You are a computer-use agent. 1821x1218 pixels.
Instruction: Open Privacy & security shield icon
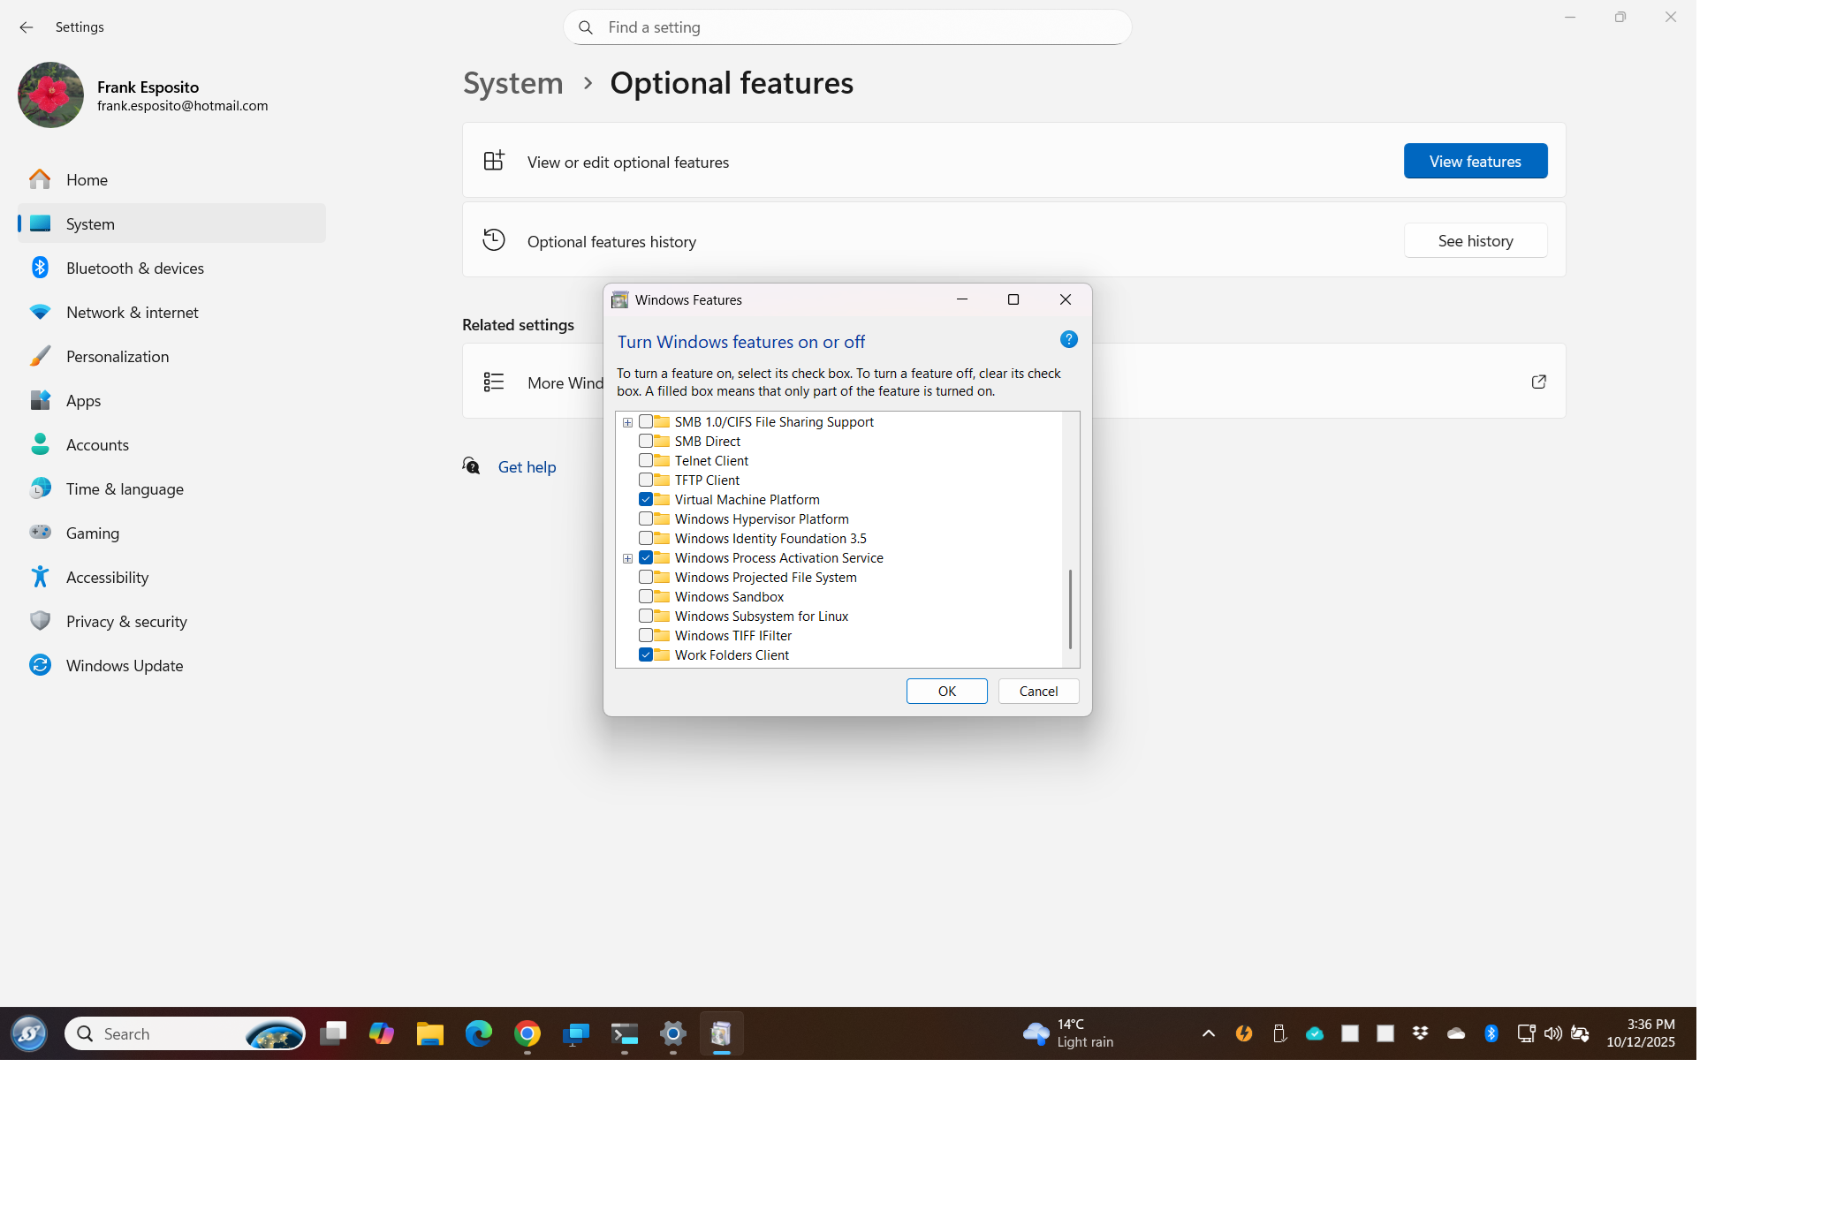40,621
